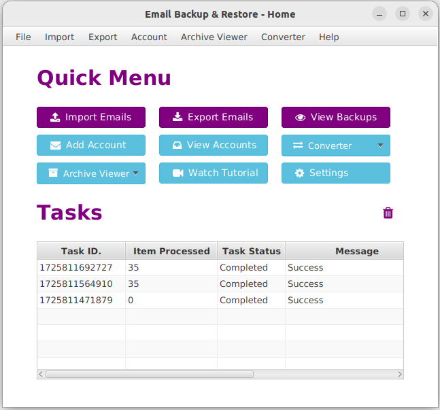
Task: Expand the Converter button dropdown arrow
Action: (380, 146)
